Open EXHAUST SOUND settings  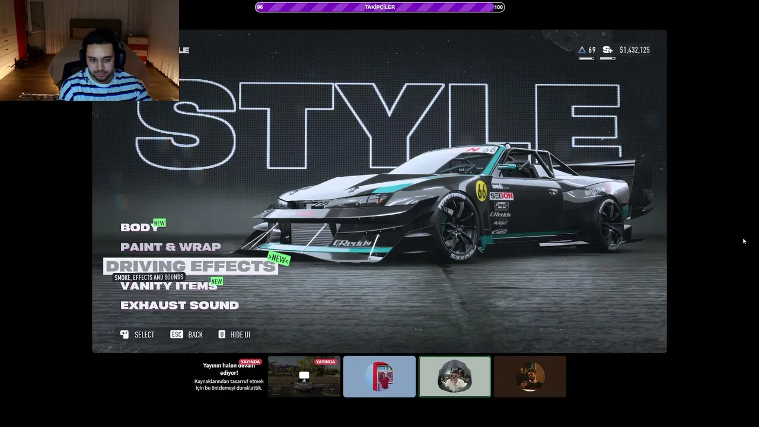coord(180,305)
